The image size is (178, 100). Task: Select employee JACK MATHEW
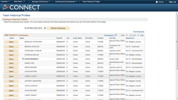(11, 72)
